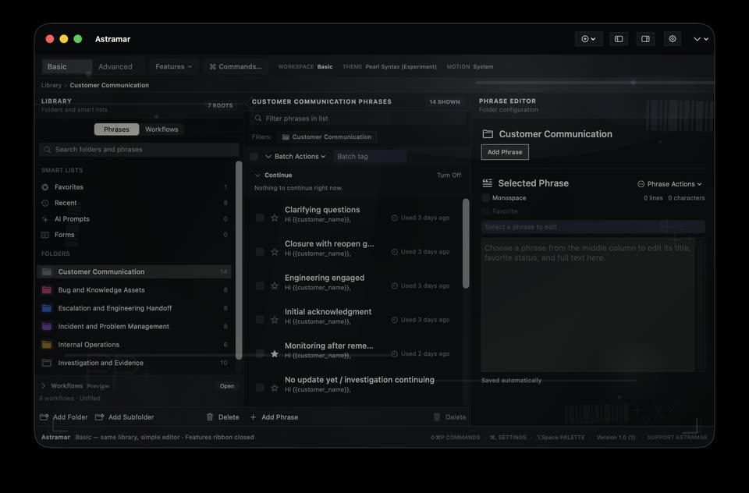Select the Workflows segment
The height and width of the screenshot is (493, 749).
tap(162, 129)
